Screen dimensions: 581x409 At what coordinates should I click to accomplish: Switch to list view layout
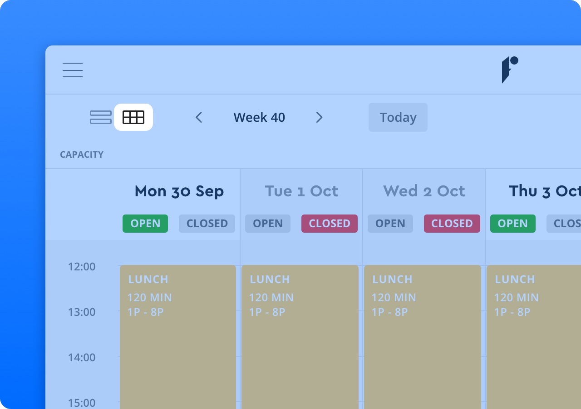pos(101,117)
